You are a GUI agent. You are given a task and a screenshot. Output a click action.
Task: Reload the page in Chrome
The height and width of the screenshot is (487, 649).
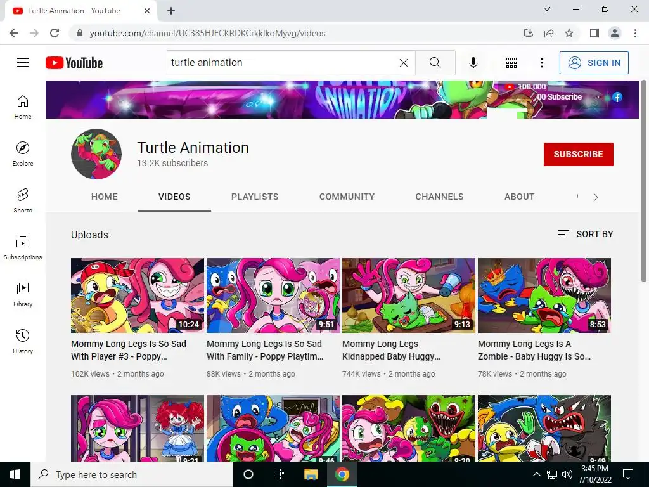point(55,33)
